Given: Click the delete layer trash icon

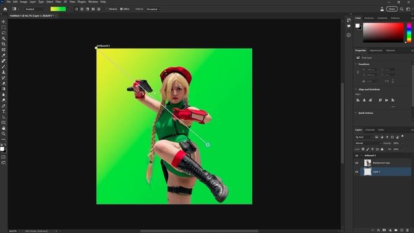Looking at the screenshot, I should (408, 230).
